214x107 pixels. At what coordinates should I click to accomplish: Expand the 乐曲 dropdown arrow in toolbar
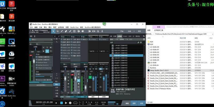[134, 31]
